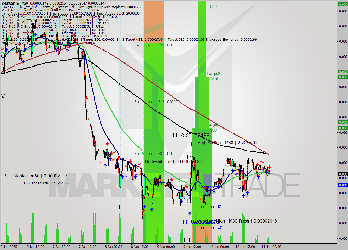
Task: Click the '7 Jan 00:00' time axis label
Action: (62, 247)
